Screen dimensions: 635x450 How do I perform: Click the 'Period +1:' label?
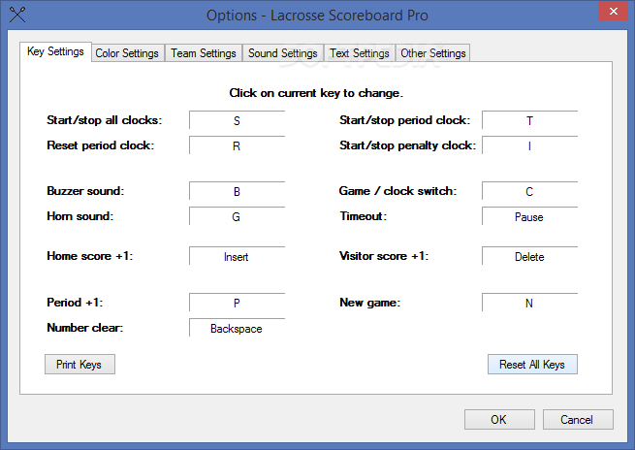click(x=75, y=303)
